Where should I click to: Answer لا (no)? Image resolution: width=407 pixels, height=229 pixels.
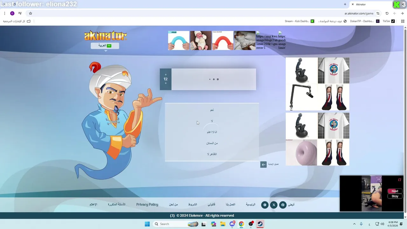point(212,121)
